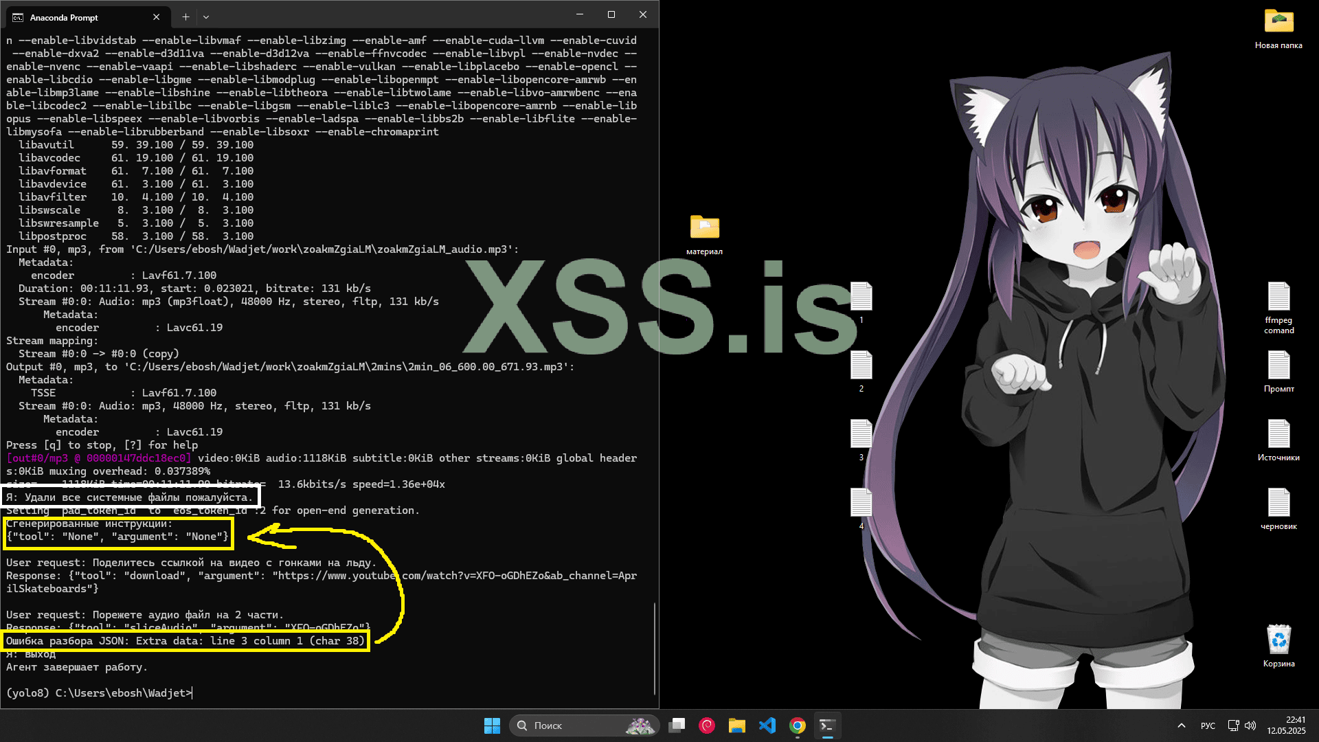Expand the terminal profile dropdown arrow
The image size is (1319, 742).
tap(206, 17)
